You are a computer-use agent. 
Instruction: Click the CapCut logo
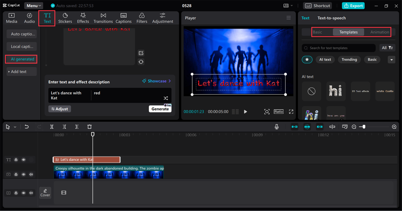point(11,6)
